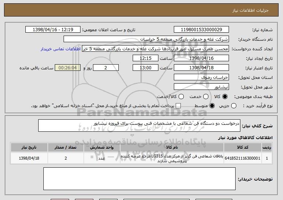Click the کد کالا column header
Viewport: 283px width, 200px height.
coord(243,148)
